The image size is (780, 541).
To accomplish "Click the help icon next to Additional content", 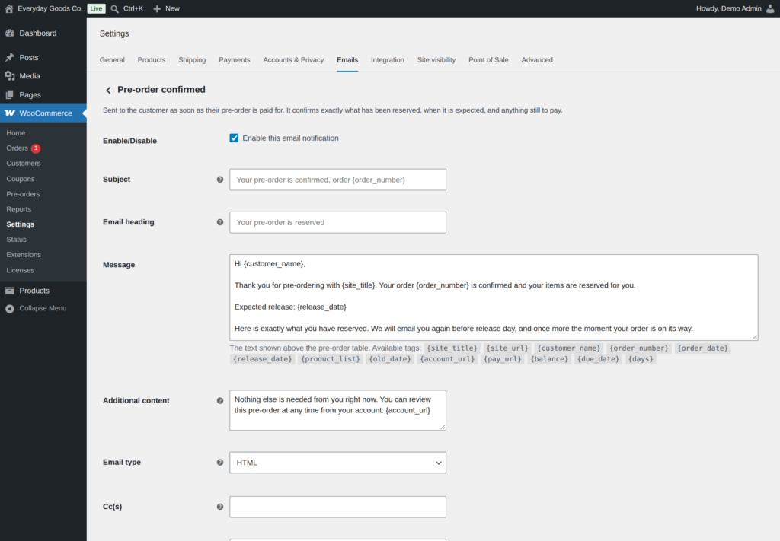I will point(220,400).
